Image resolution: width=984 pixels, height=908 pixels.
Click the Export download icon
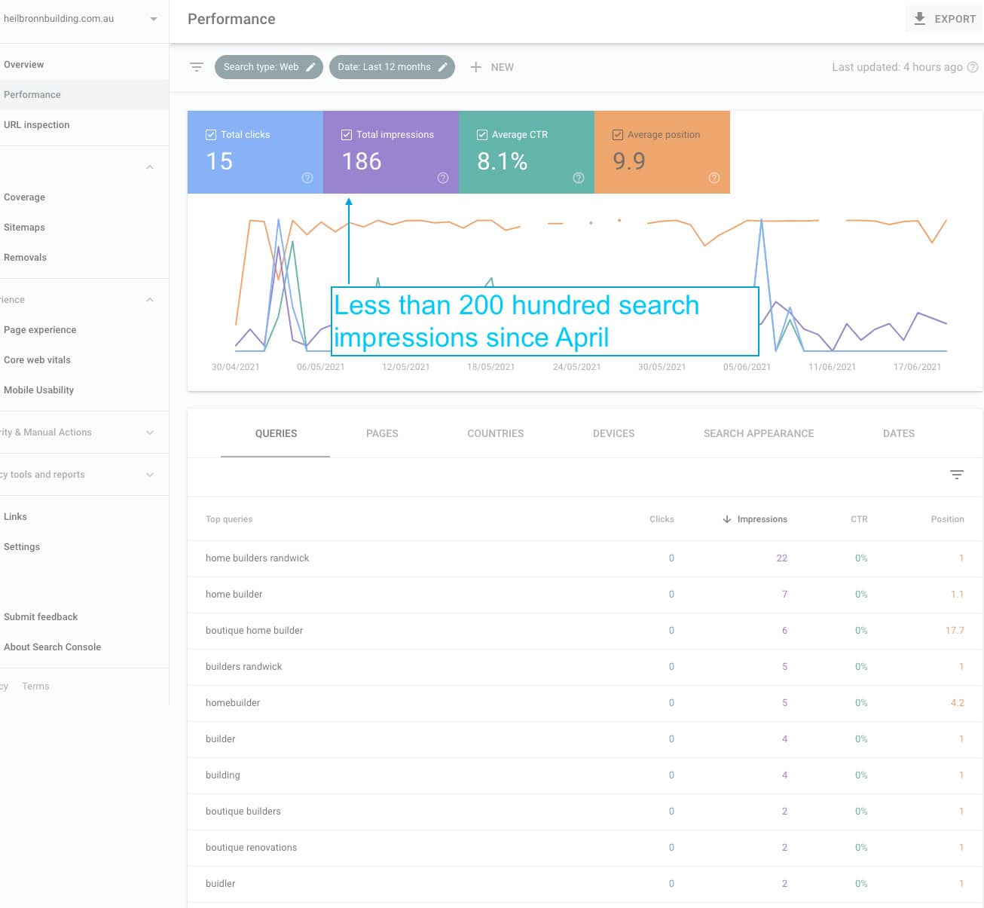919,19
